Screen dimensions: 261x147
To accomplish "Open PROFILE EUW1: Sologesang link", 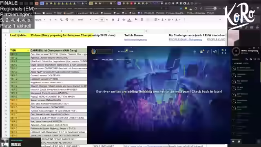I will (186, 40).
